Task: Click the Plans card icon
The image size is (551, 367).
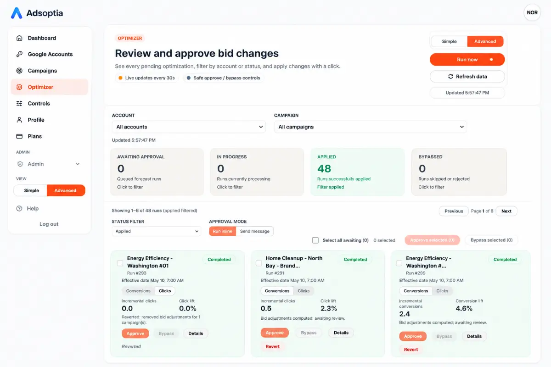Action: (x=19, y=136)
